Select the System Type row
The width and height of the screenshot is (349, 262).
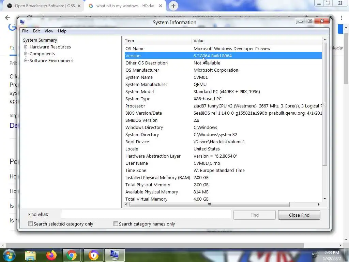pos(223,99)
